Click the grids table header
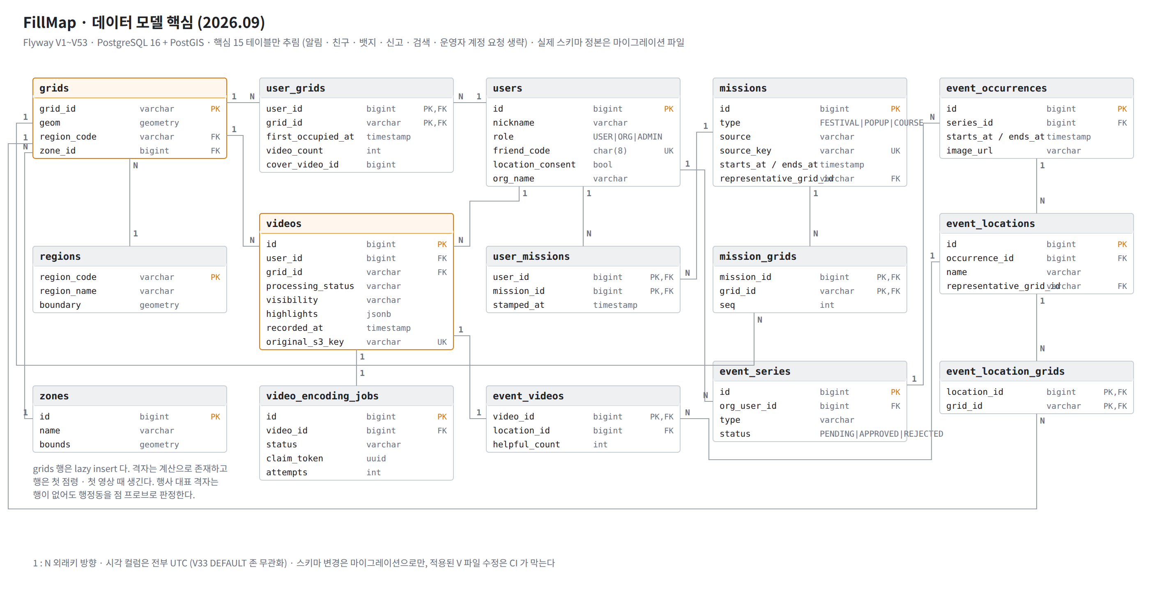 (x=129, y=88)
